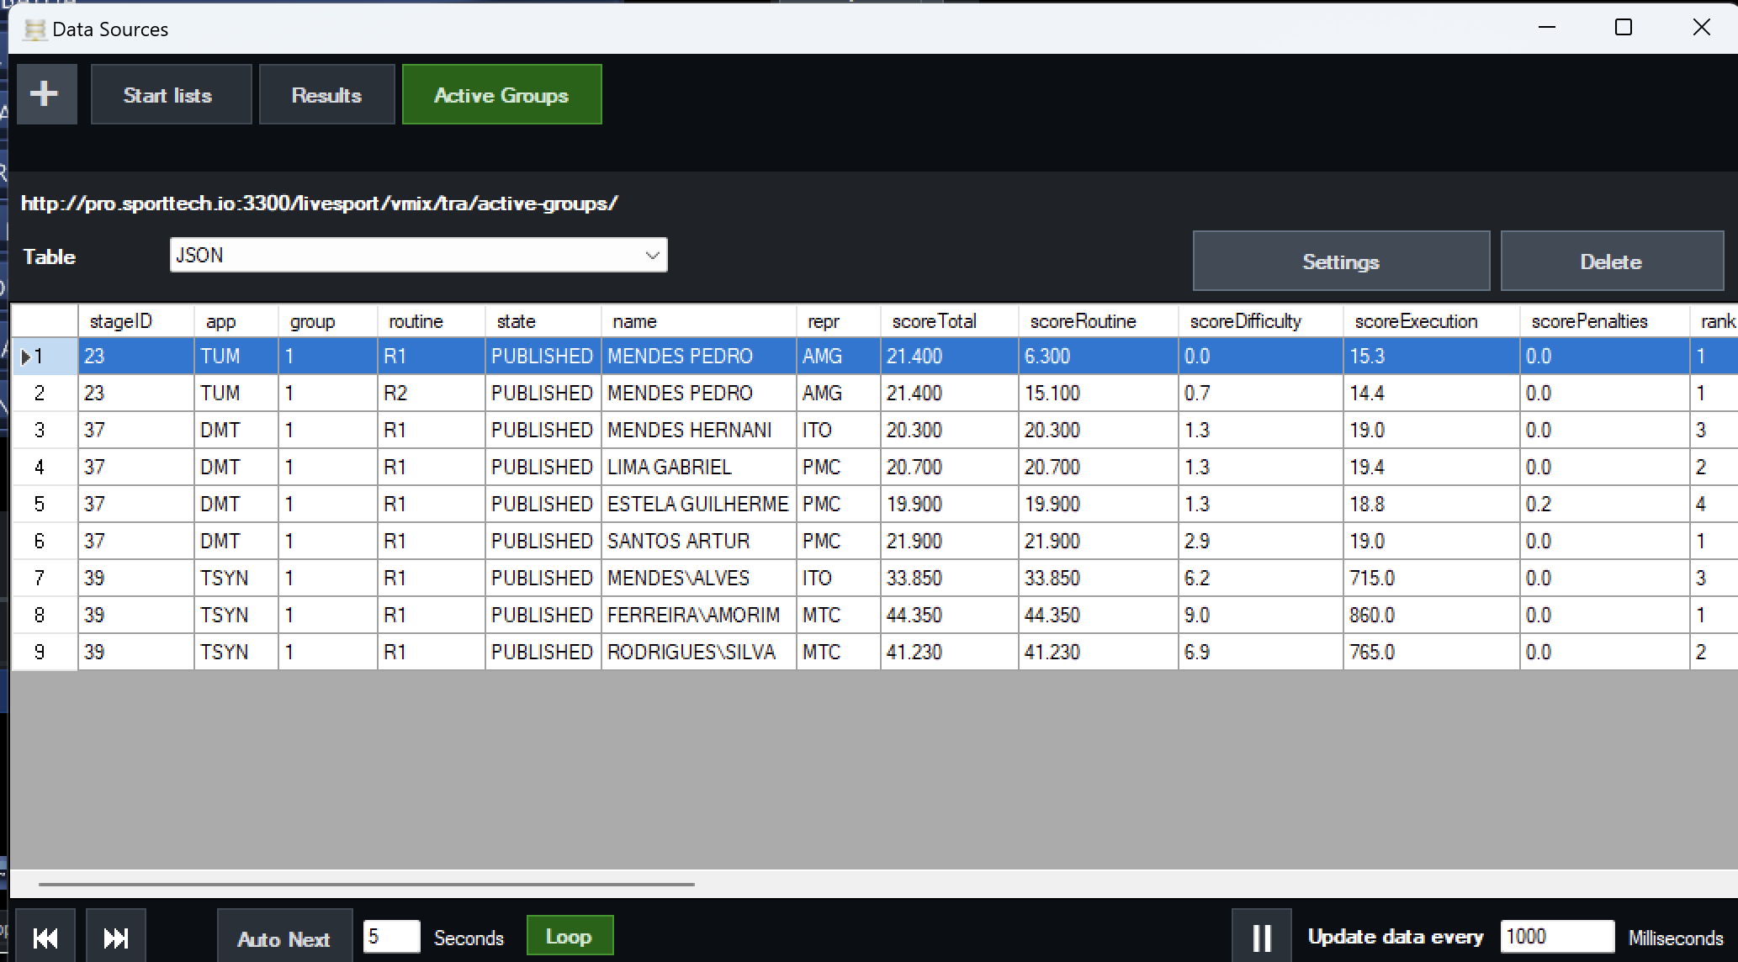Focus the Auto Next seconds input field
Viewport: 1738px width, 962px height.
coord(391,937)
